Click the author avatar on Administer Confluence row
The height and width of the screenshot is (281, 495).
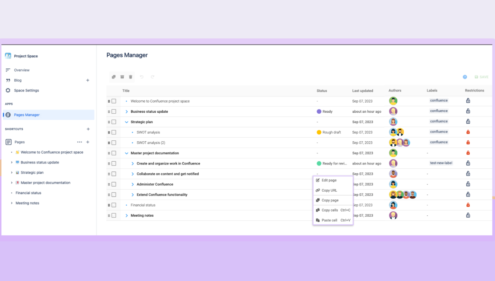(x=393, y=184)
